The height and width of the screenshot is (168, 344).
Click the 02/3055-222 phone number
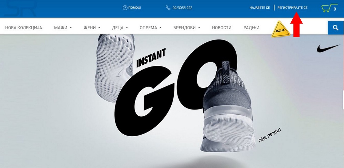pyautogui.click(x=182, y=8)
